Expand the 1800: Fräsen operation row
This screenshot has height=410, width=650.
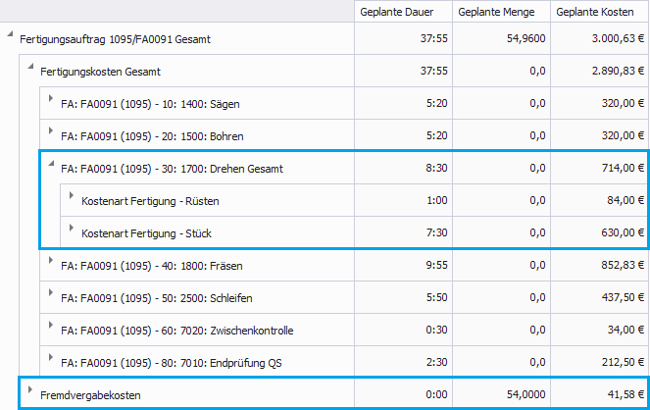[51, 264]
